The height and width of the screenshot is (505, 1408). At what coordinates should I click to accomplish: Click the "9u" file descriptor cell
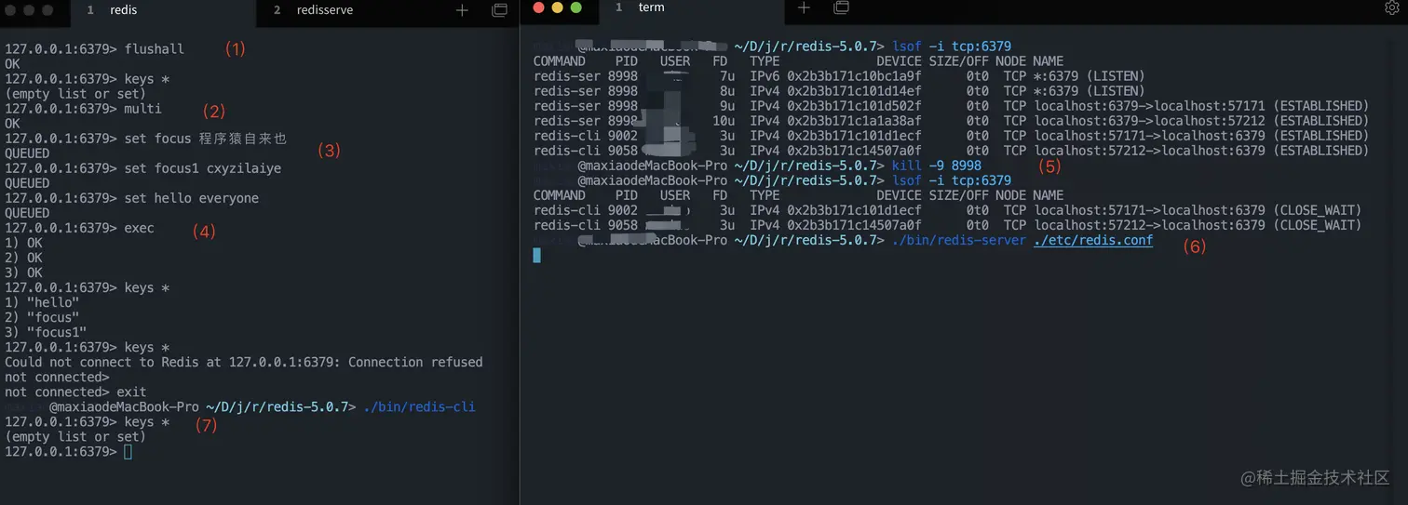727,105
